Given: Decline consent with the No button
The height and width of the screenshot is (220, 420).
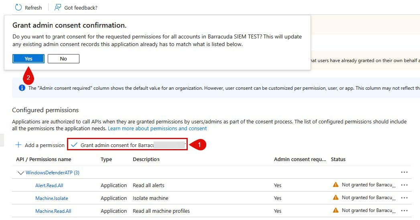Looking at the screenshot, I should pyautogui.click(x=63, y=59).
